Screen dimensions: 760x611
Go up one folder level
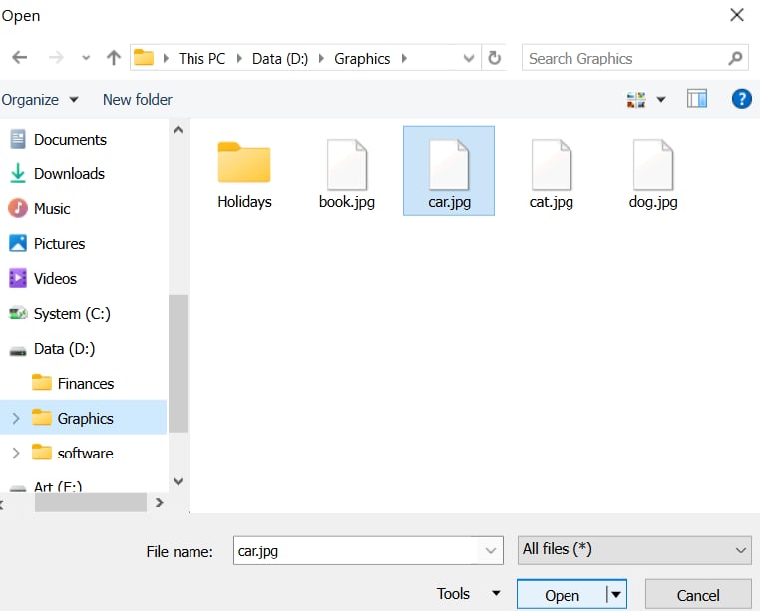click(x=113, y=58)
